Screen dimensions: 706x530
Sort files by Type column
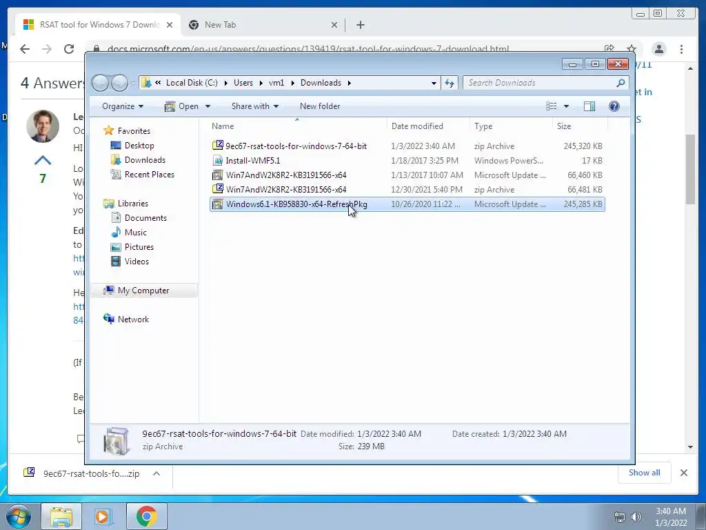pos(483,126)
